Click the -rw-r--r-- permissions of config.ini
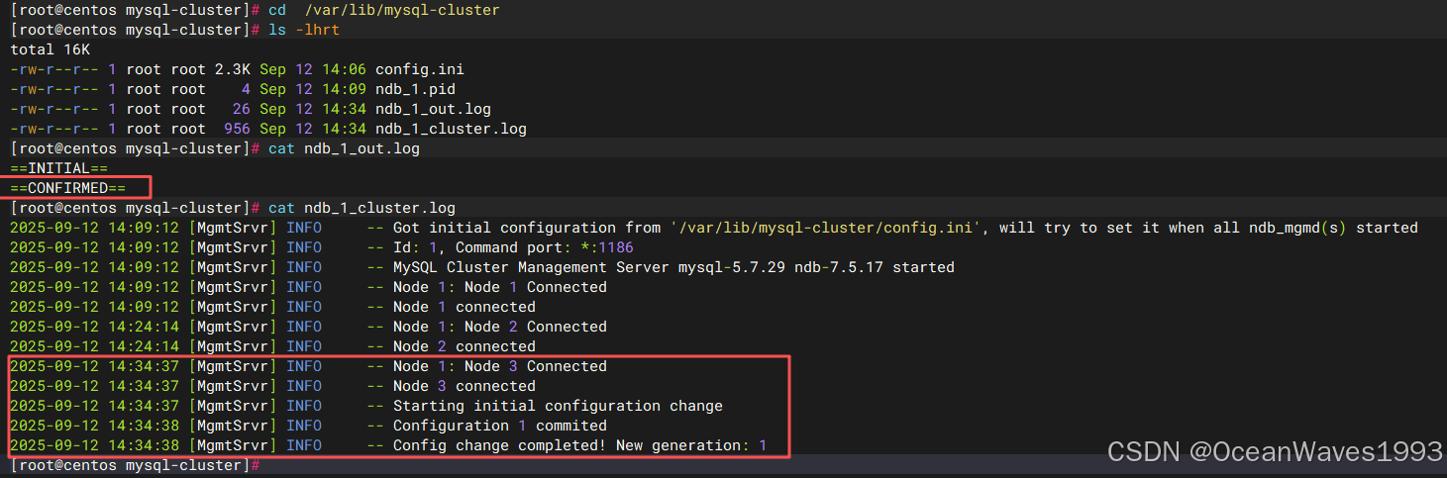1447x478 pixels. (54, 69)
